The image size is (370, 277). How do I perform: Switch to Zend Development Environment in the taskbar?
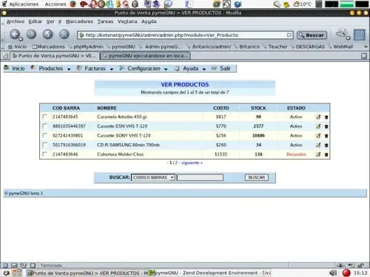[x=210, y=273]
